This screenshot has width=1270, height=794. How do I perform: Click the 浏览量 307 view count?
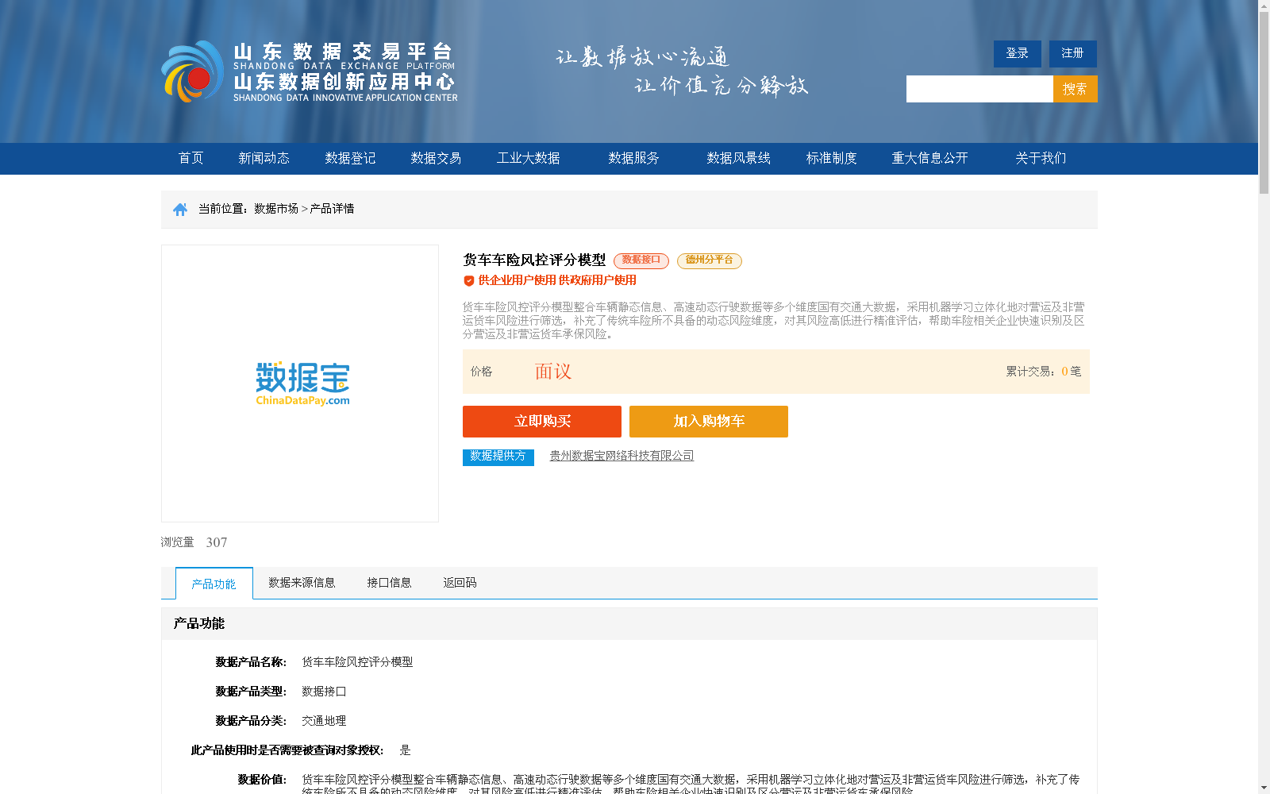(194, 542)
